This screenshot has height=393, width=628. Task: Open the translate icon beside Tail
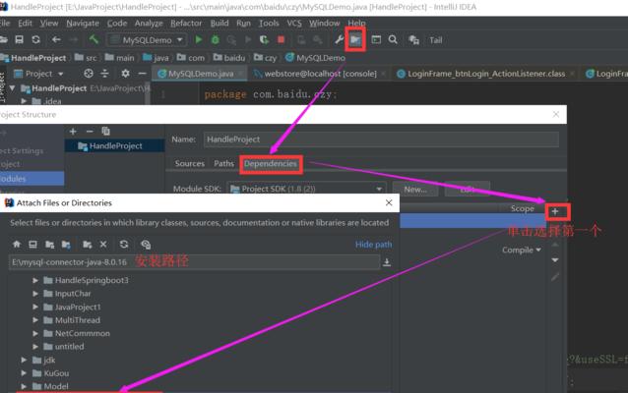pyautogui.click(x=413, y=40)
